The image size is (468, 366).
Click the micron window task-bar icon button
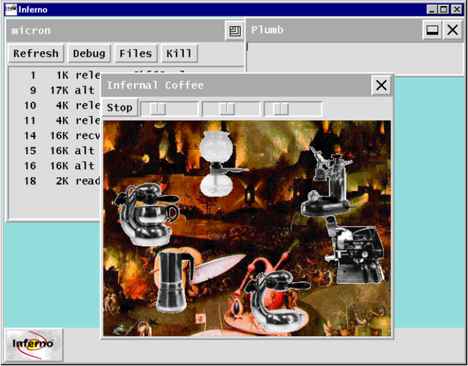tap(234, 30)
